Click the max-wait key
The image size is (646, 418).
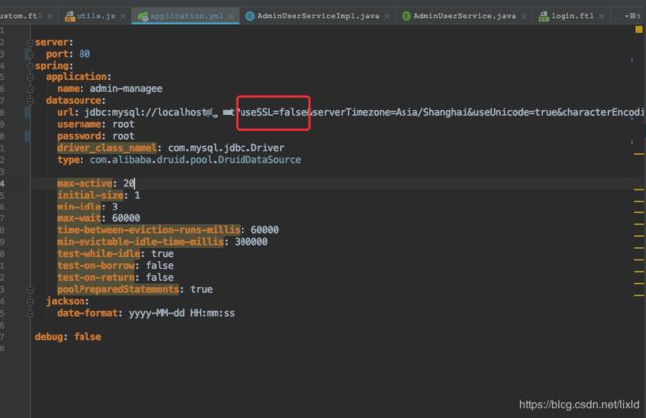80,218
